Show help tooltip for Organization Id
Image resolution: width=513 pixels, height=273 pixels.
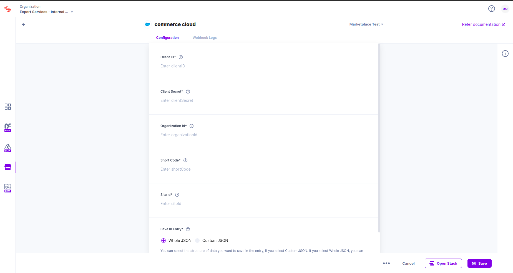(x=192, y=126)
